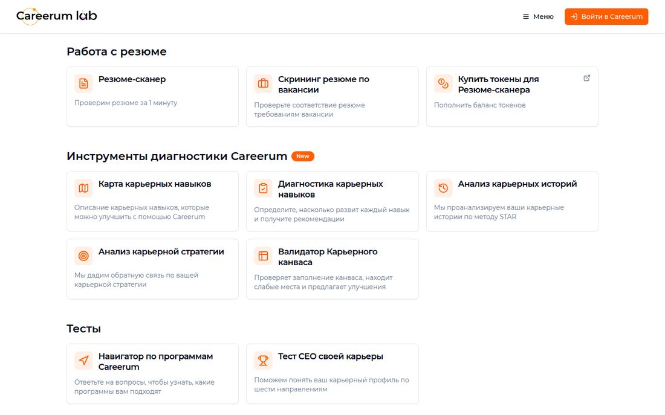Screen dimensions: 665x415
Task: Click the map icon of Карта карьерных навыков
Action: (83, 188)
